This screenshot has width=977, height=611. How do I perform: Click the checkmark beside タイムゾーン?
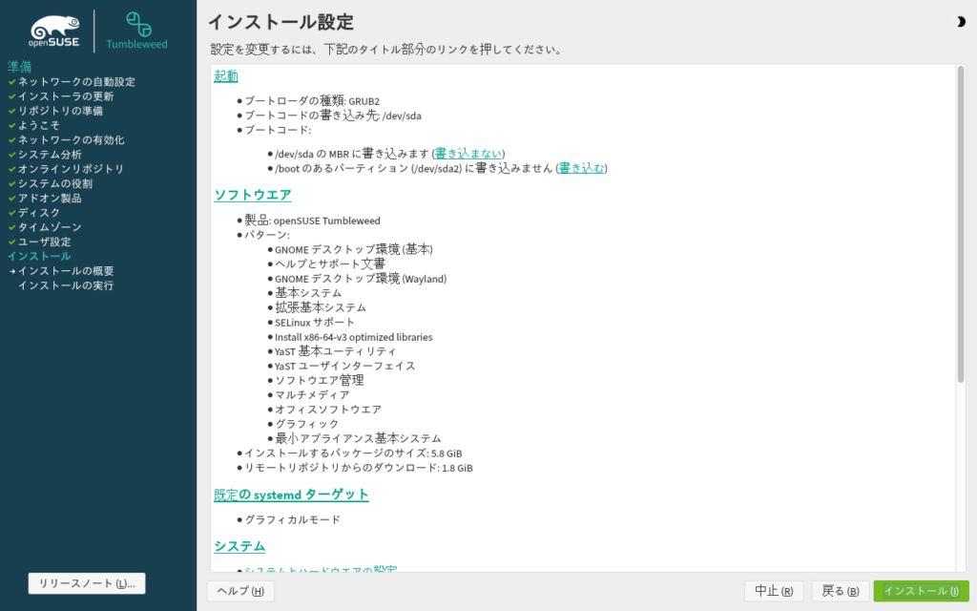12,227
